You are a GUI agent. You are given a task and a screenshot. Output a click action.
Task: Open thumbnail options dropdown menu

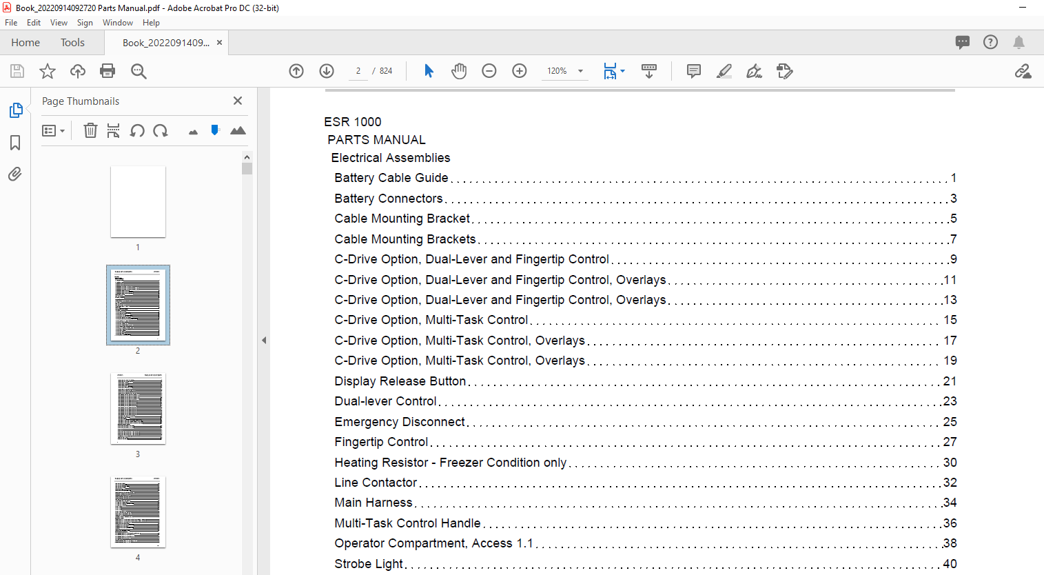tap(53, 130)
